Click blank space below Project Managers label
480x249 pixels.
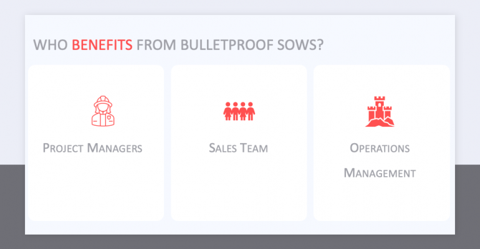coord(95,190)
